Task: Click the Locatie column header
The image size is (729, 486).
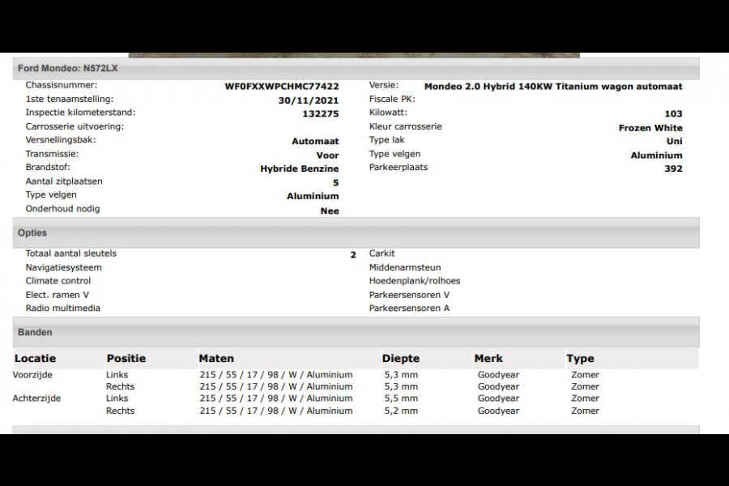Action: click(x=35, y=358)
